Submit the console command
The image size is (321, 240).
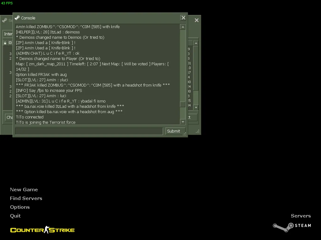175,131
